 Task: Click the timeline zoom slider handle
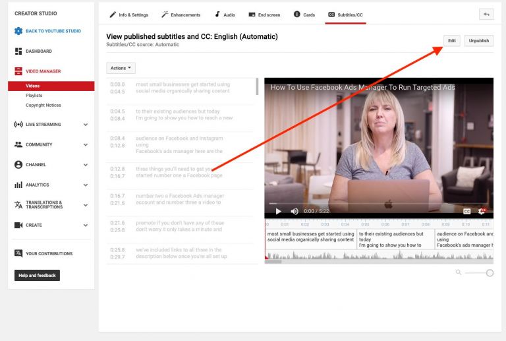pos(490,272)
